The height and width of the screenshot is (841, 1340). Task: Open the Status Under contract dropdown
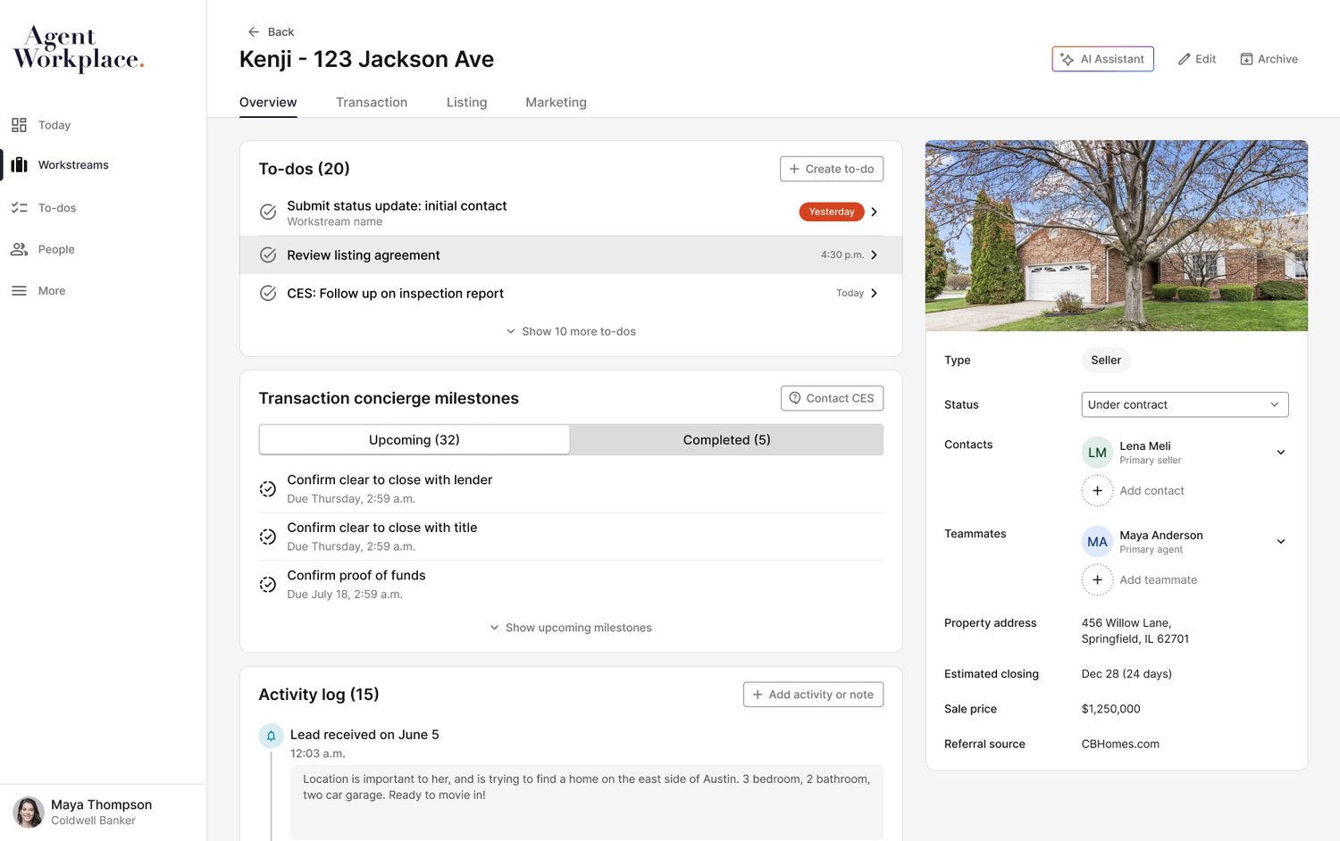point(1185,404)
